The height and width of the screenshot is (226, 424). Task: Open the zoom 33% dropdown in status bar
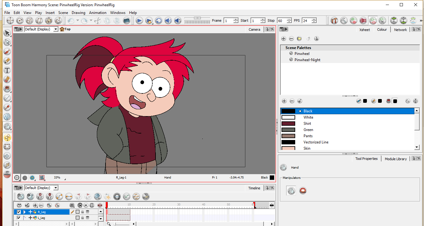65,179
